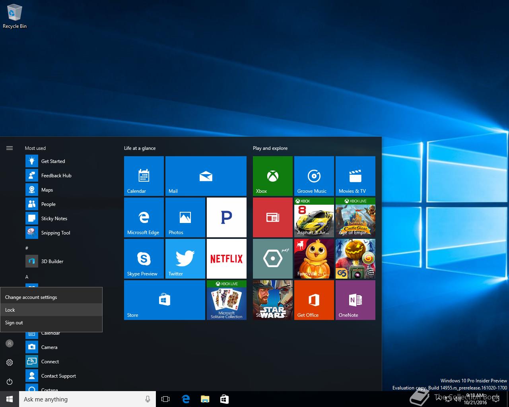Open File Explorer from taskbar
This screenshot has width=509, height=407.
tap(205, 399)
